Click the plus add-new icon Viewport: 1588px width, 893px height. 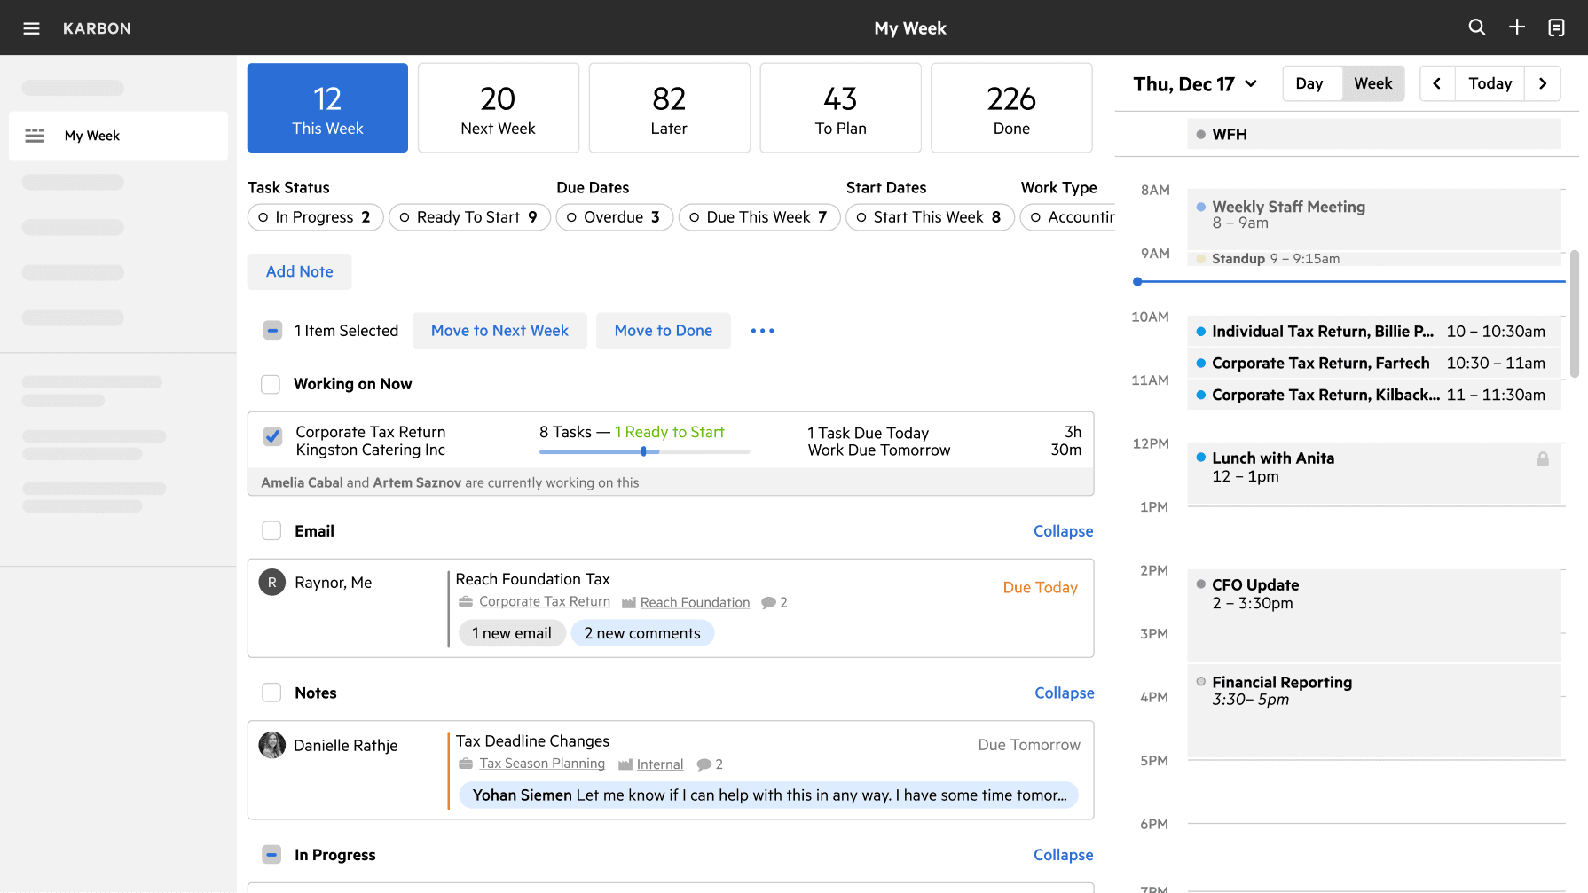click(1517, 27)
